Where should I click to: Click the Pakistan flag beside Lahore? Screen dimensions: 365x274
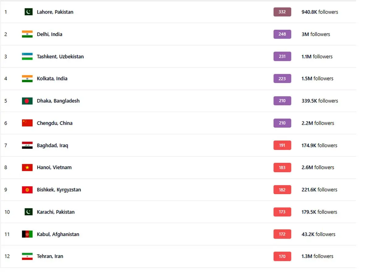(x=28, y=12)
